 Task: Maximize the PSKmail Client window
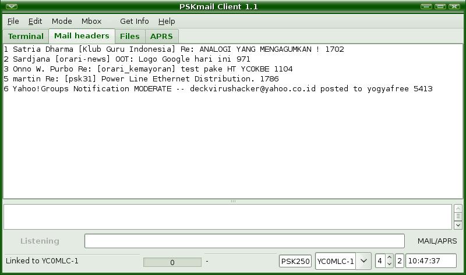click(x=440, y=6)
